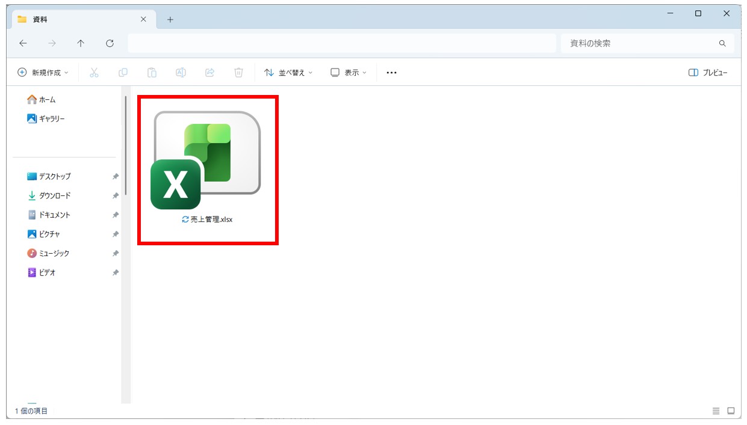Switch to large icons view icon
The image size is (747, 425).
click(731, 411)
